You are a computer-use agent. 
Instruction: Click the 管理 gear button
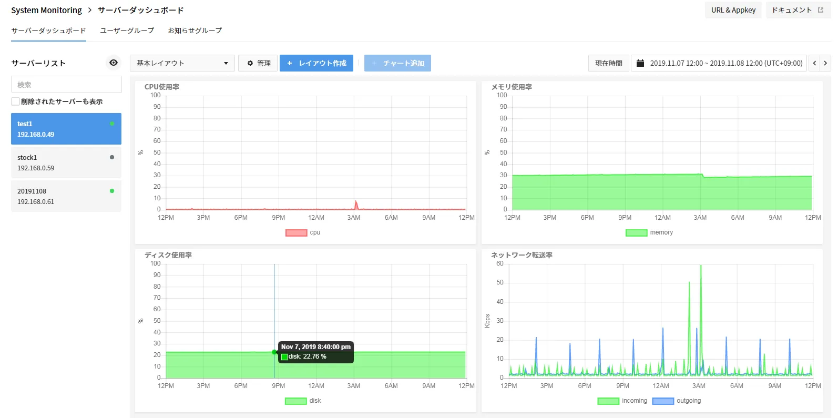coord(258,63)
